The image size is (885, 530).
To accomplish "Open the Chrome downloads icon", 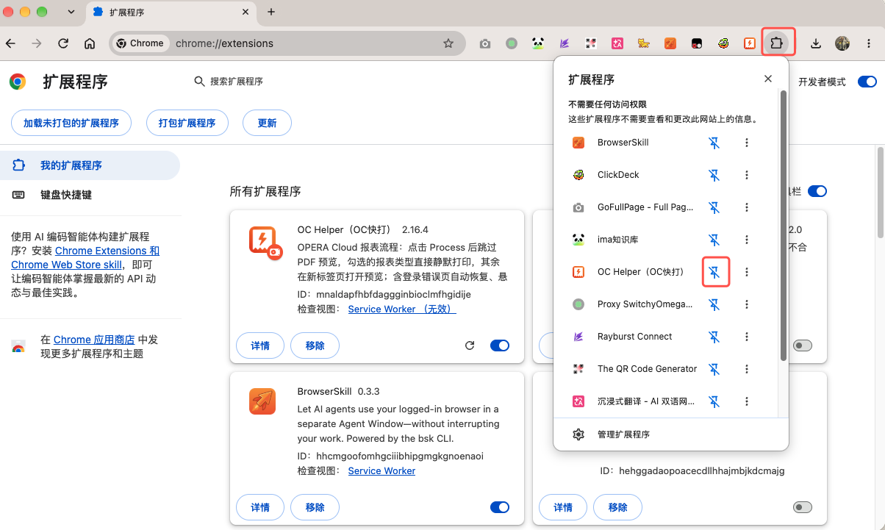I will (816, 43).
